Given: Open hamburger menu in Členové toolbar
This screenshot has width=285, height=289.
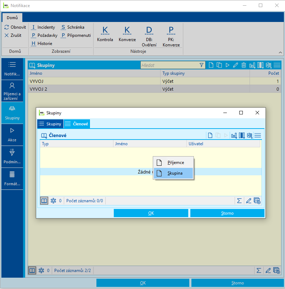Looking at the screenshot, I should 258,135.
